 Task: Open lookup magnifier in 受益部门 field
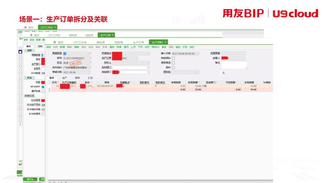[148, 72]
